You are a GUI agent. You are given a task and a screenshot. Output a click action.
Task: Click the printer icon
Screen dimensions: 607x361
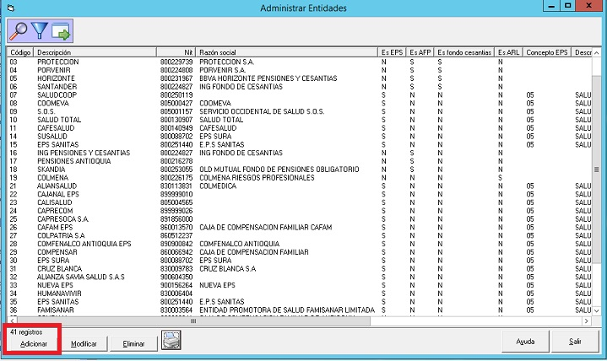[x=171, y=341]
